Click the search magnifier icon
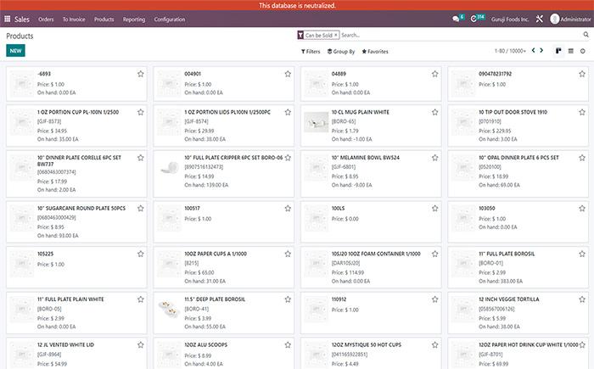 point(586,35)
